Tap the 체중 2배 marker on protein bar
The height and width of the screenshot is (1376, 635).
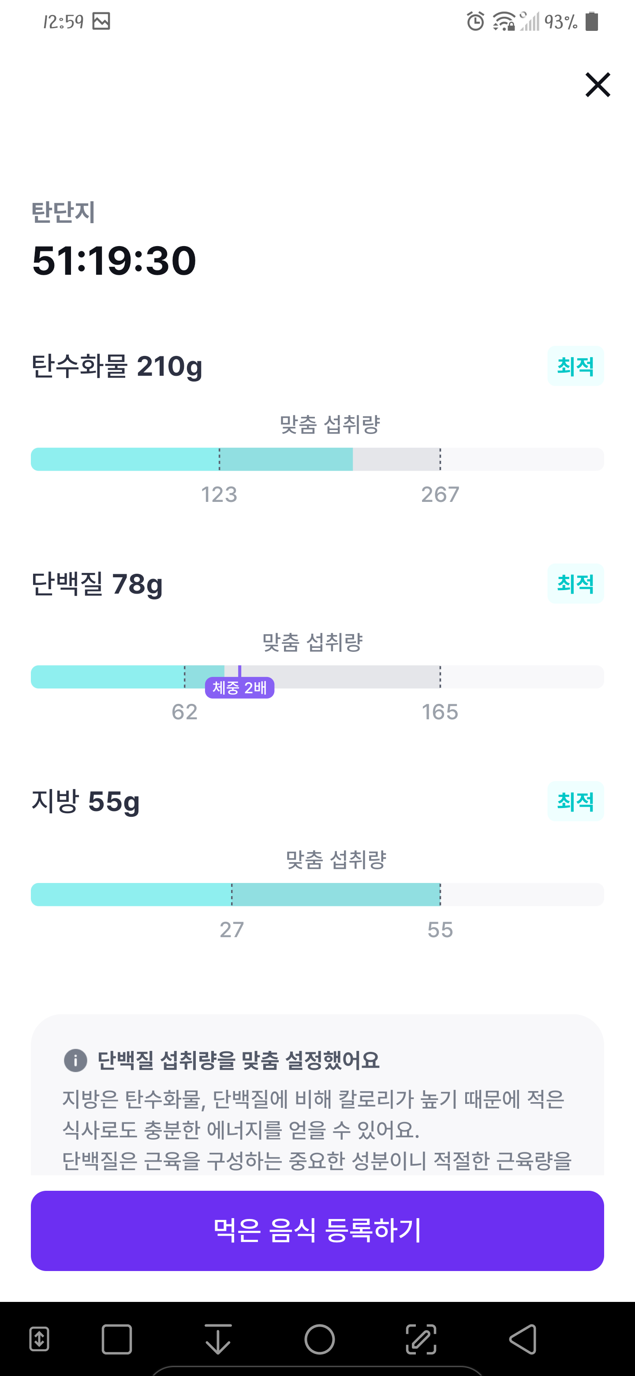tap(240, 688)
